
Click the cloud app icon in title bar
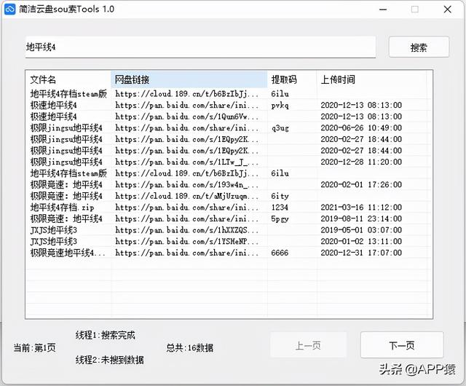point(10,10)
